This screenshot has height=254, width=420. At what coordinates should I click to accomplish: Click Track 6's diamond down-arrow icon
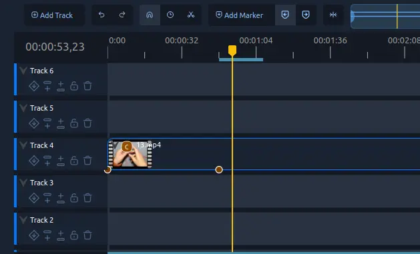coord(34,86)
